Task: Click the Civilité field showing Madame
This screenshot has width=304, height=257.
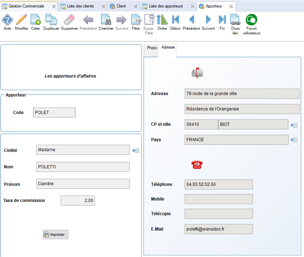Action: pyautogui.click(x=83, y=150)
